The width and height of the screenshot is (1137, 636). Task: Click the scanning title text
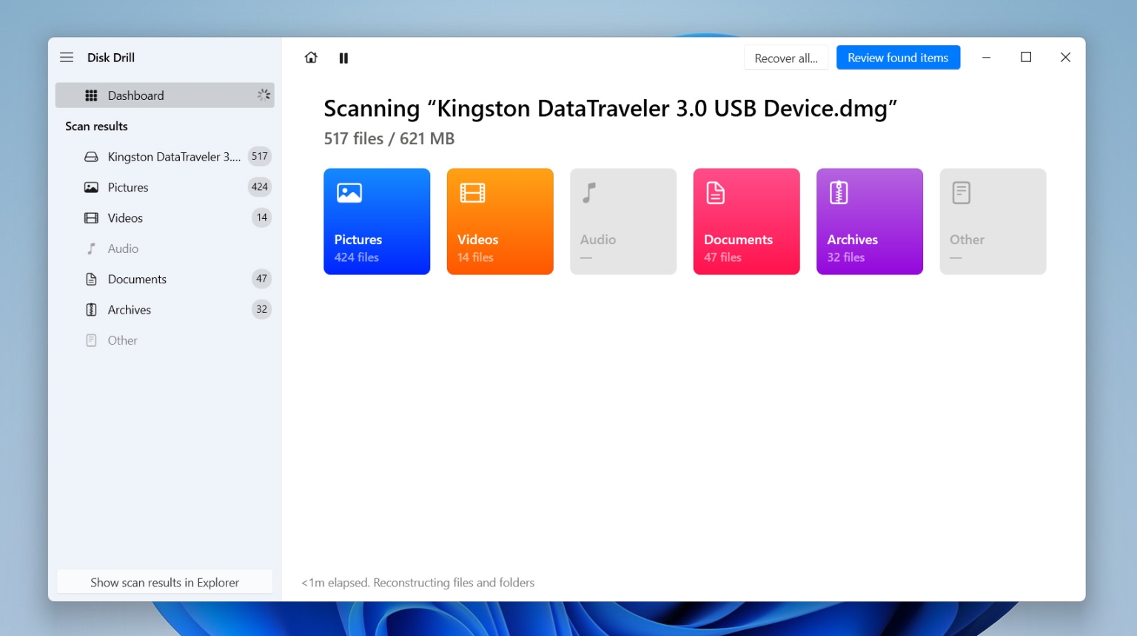[x=610, y=109]
